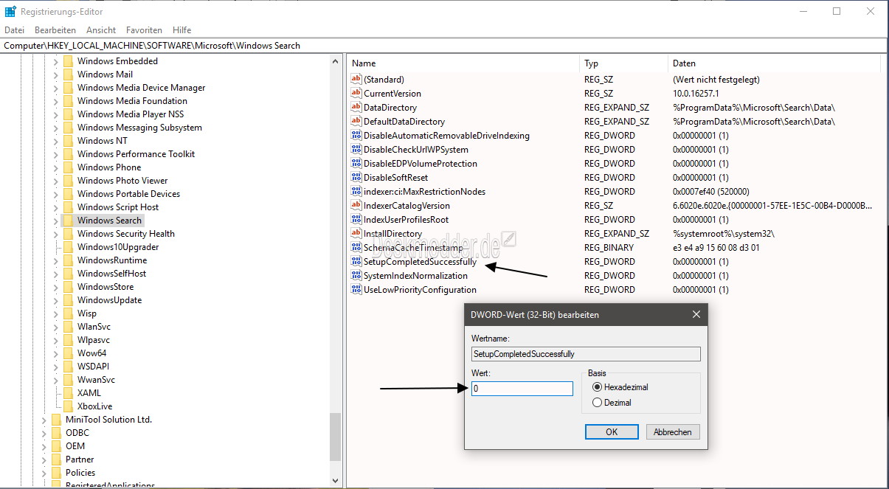889x489 pixels.
Task: Click the Windows Photo Viewer folder icon
Action: (68, 181)
